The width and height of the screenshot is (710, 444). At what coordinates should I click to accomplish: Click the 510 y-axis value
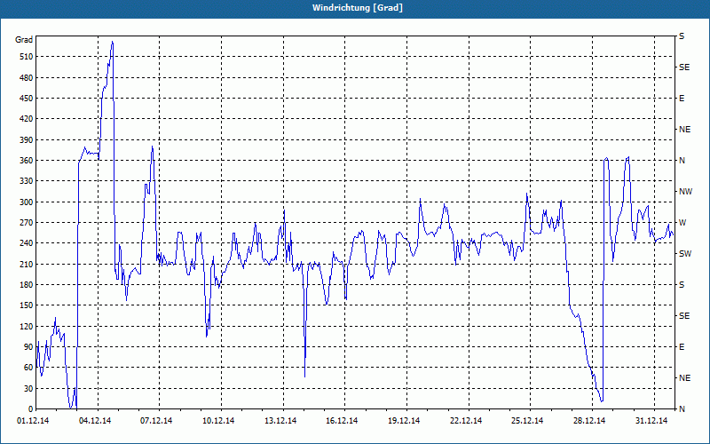28,57
